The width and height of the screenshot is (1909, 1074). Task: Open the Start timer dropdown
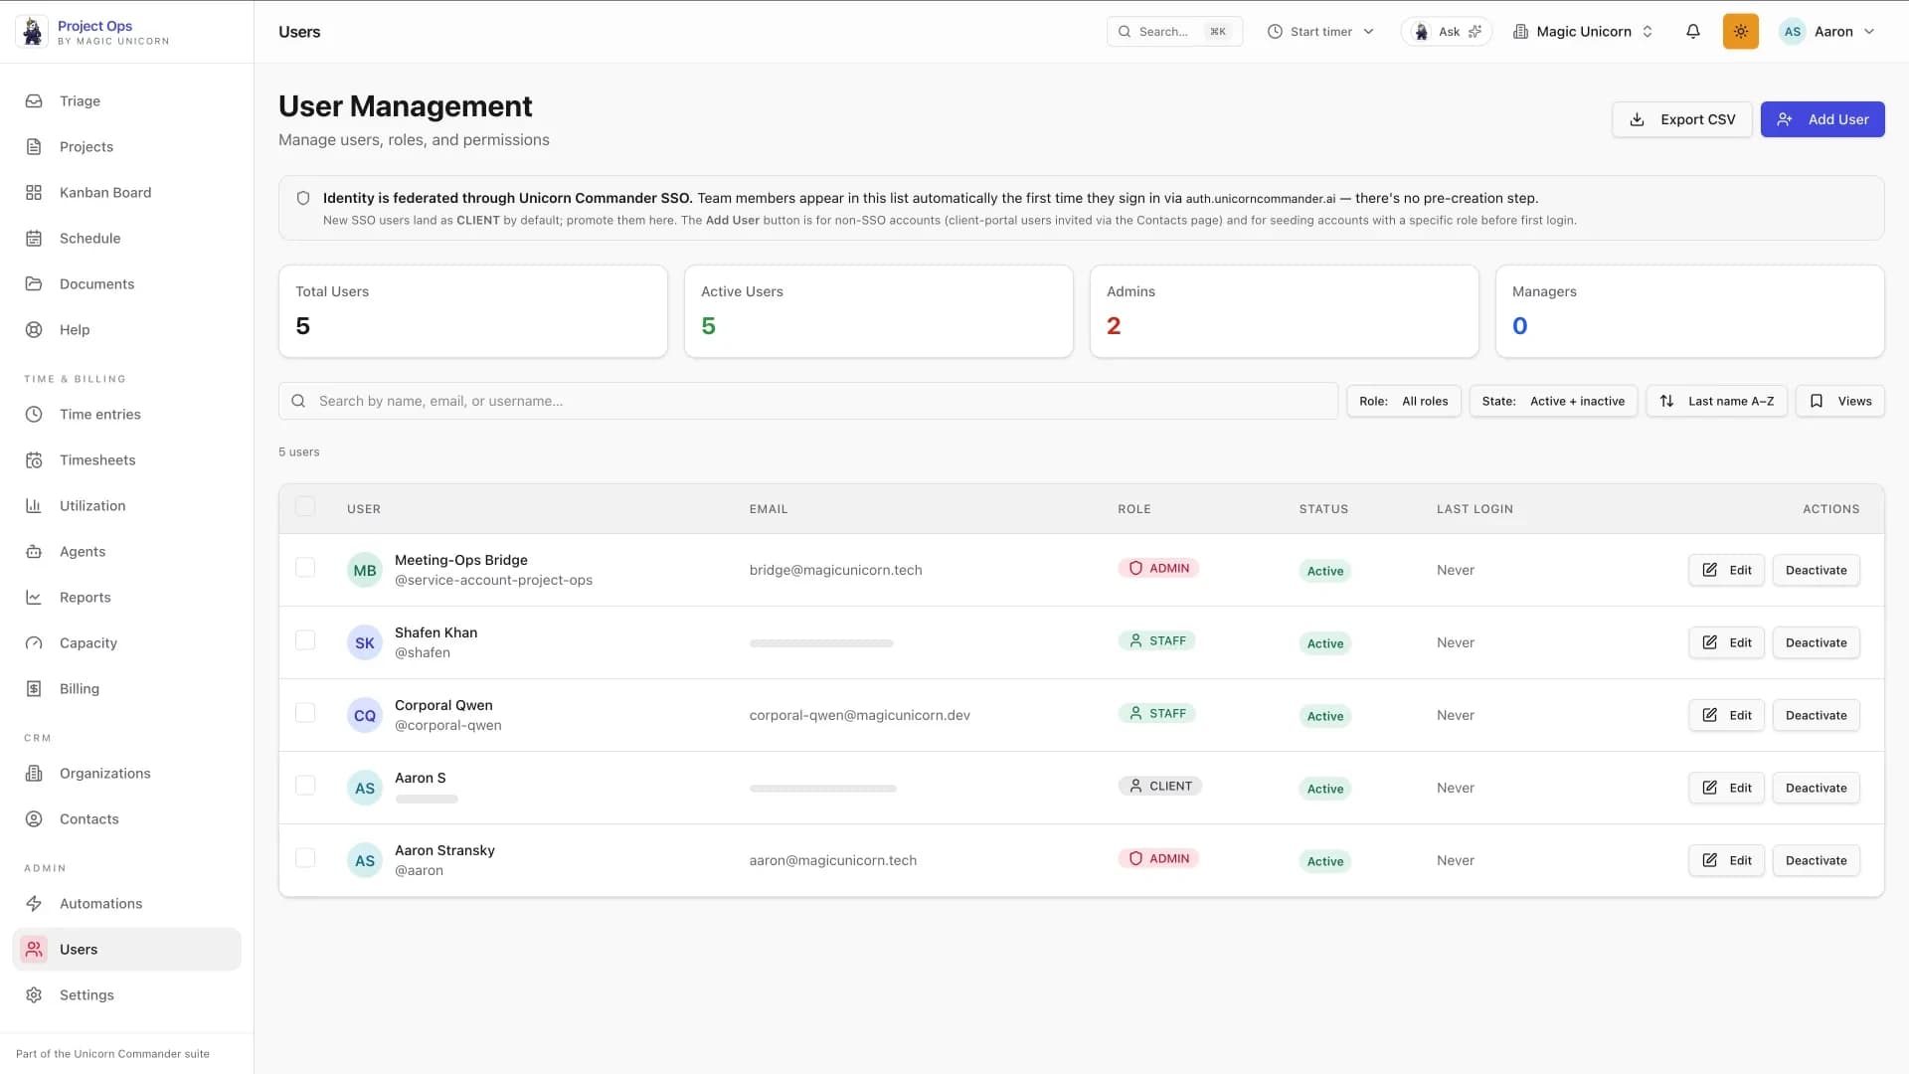click(1320, 32)
